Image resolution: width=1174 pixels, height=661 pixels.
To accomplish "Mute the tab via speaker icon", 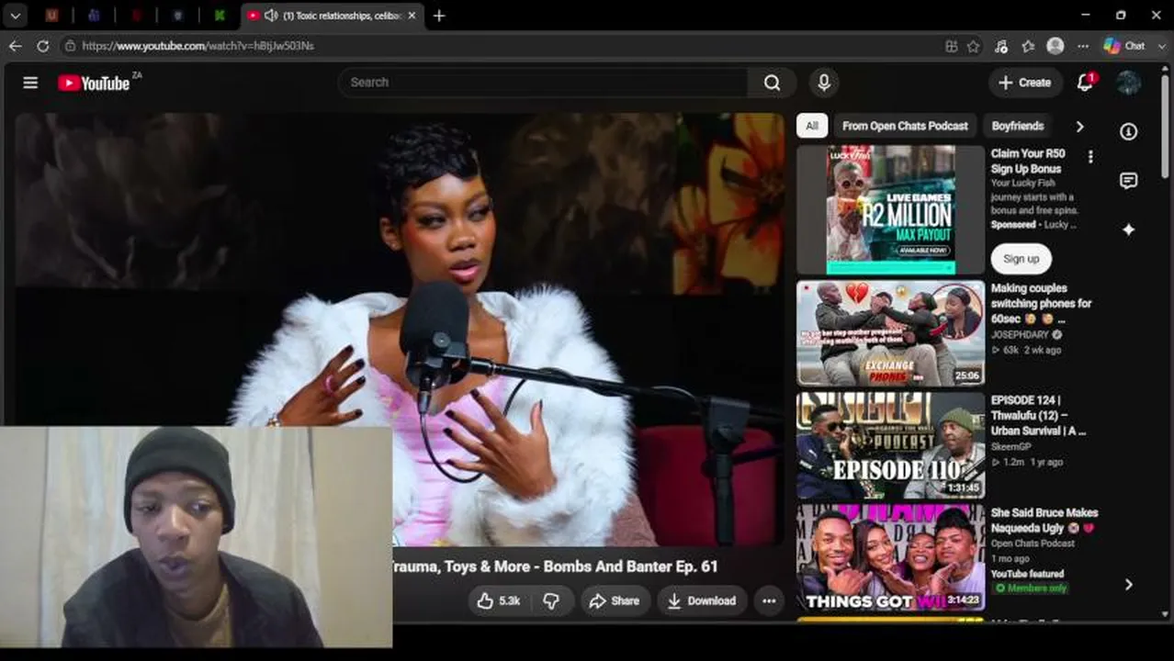I will point(270,16).
